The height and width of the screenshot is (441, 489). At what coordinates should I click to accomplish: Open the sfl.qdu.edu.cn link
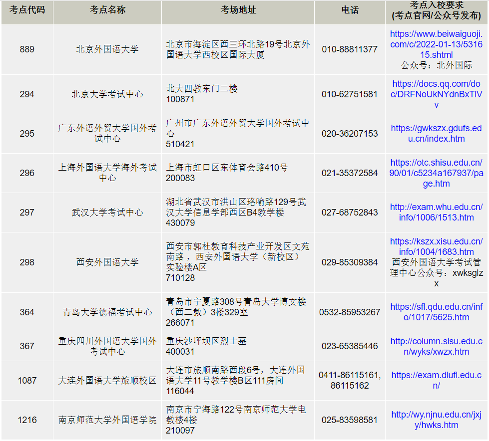(x=436, y=312)
